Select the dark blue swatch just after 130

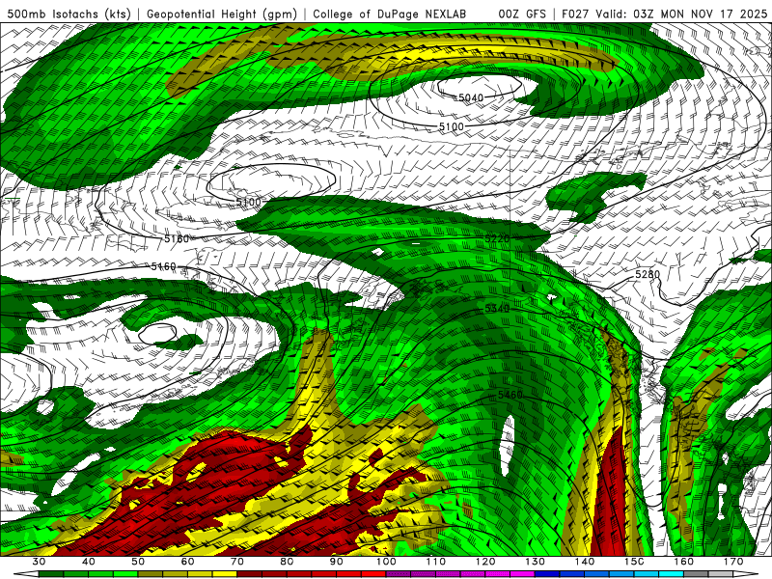pyautogui.click(x=547, y=574)
